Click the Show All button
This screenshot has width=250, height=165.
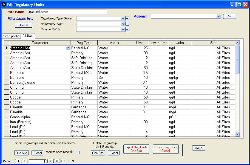point(24,25)
